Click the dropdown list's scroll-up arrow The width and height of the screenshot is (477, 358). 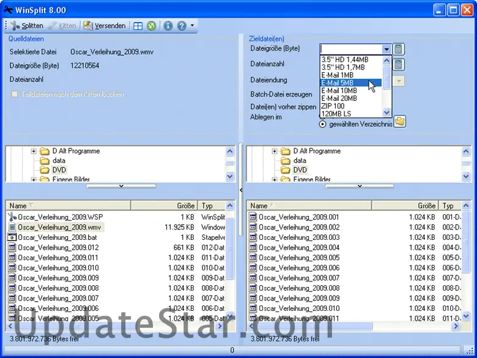(x=386, y=60)
